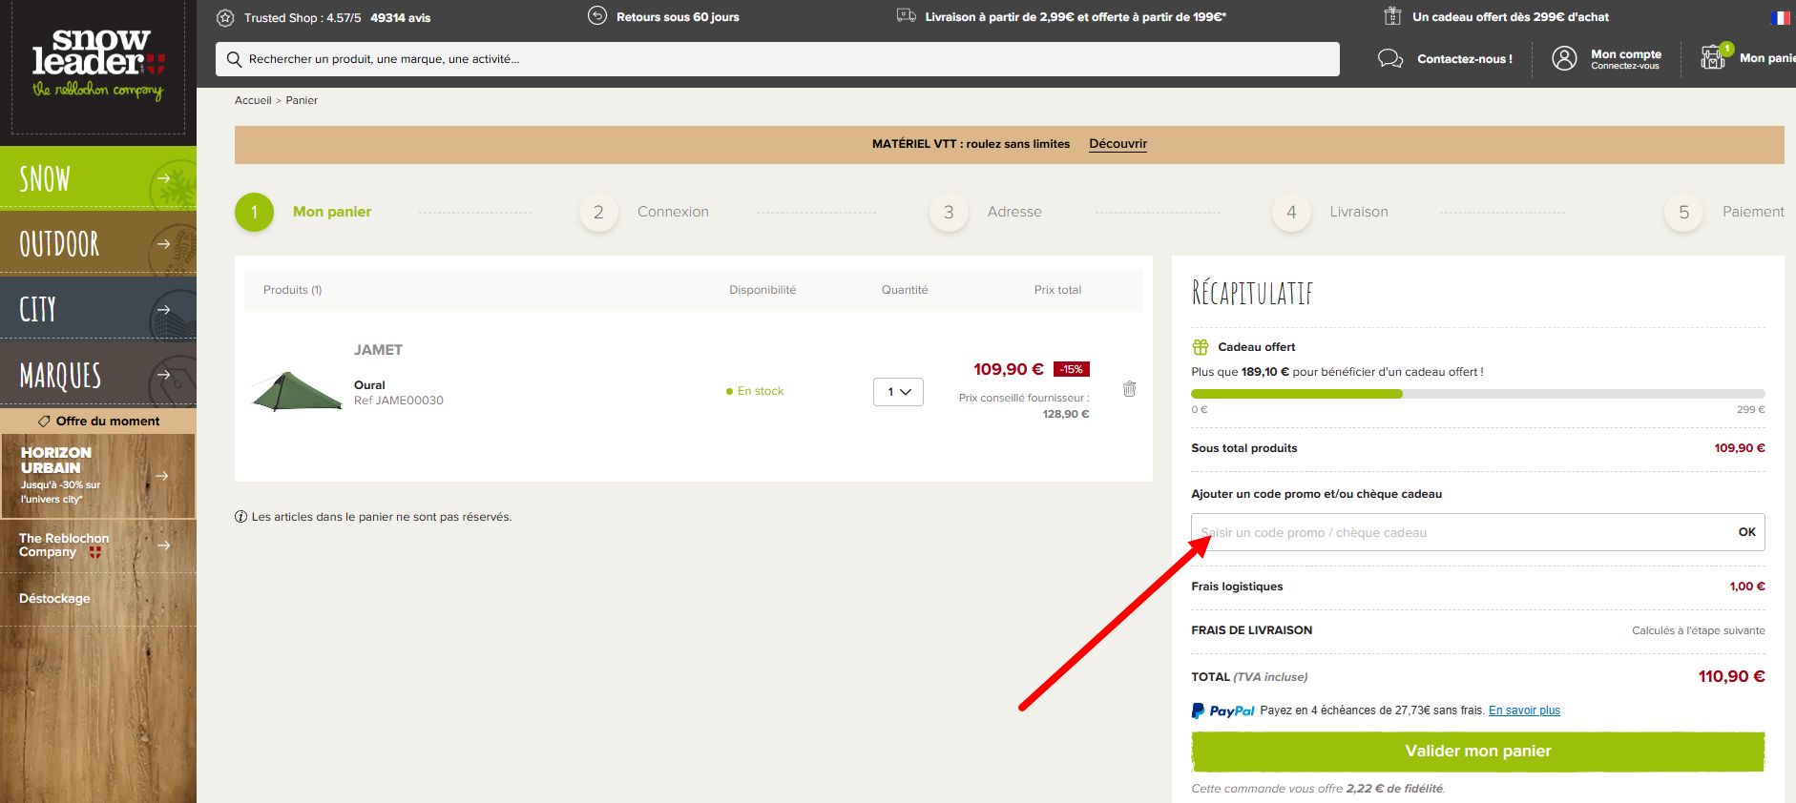Click the Reblochon Company arrow
Image resolution: width=1796 pixels, height=803 pixels.
164,546
